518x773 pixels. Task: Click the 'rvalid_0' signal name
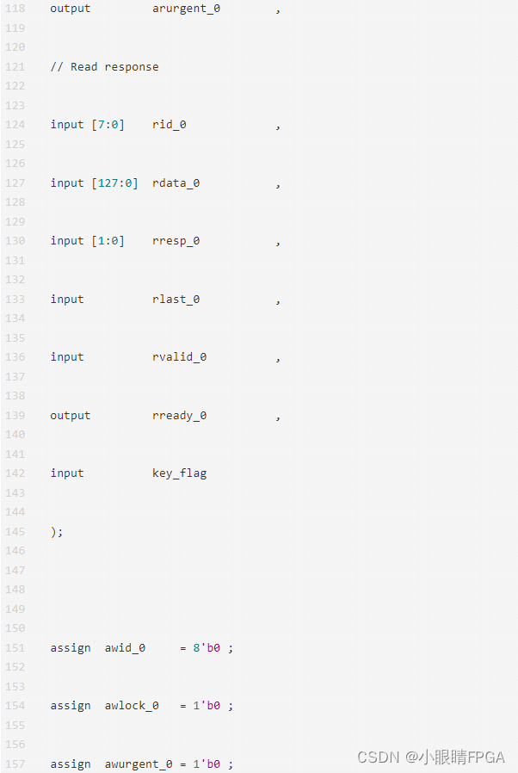coord(179,357)
